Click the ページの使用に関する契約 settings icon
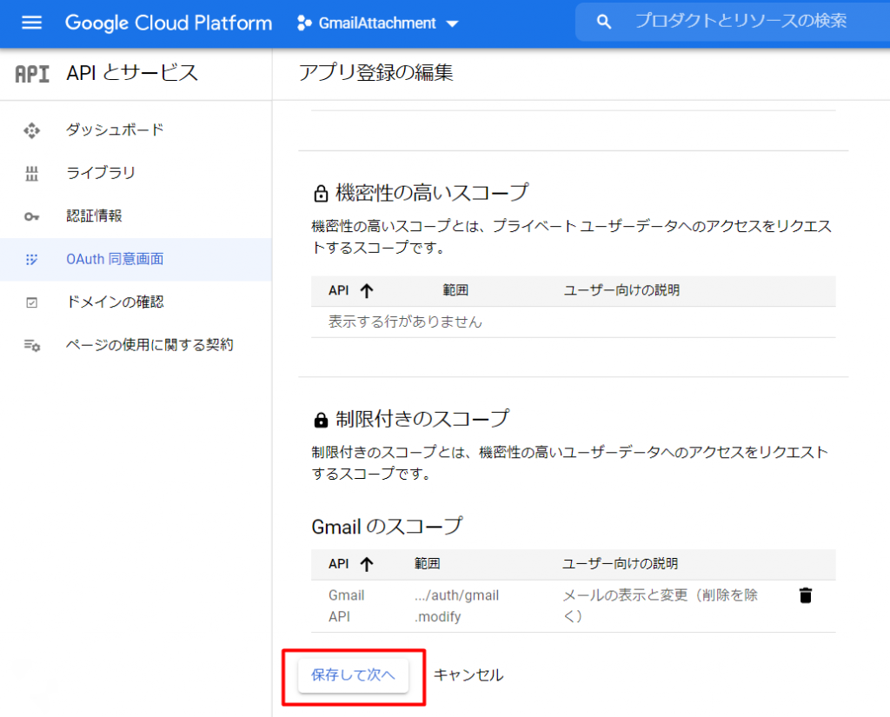Image resolution: width=890 pixels, height=717 pixels. (x=32, y=345)
